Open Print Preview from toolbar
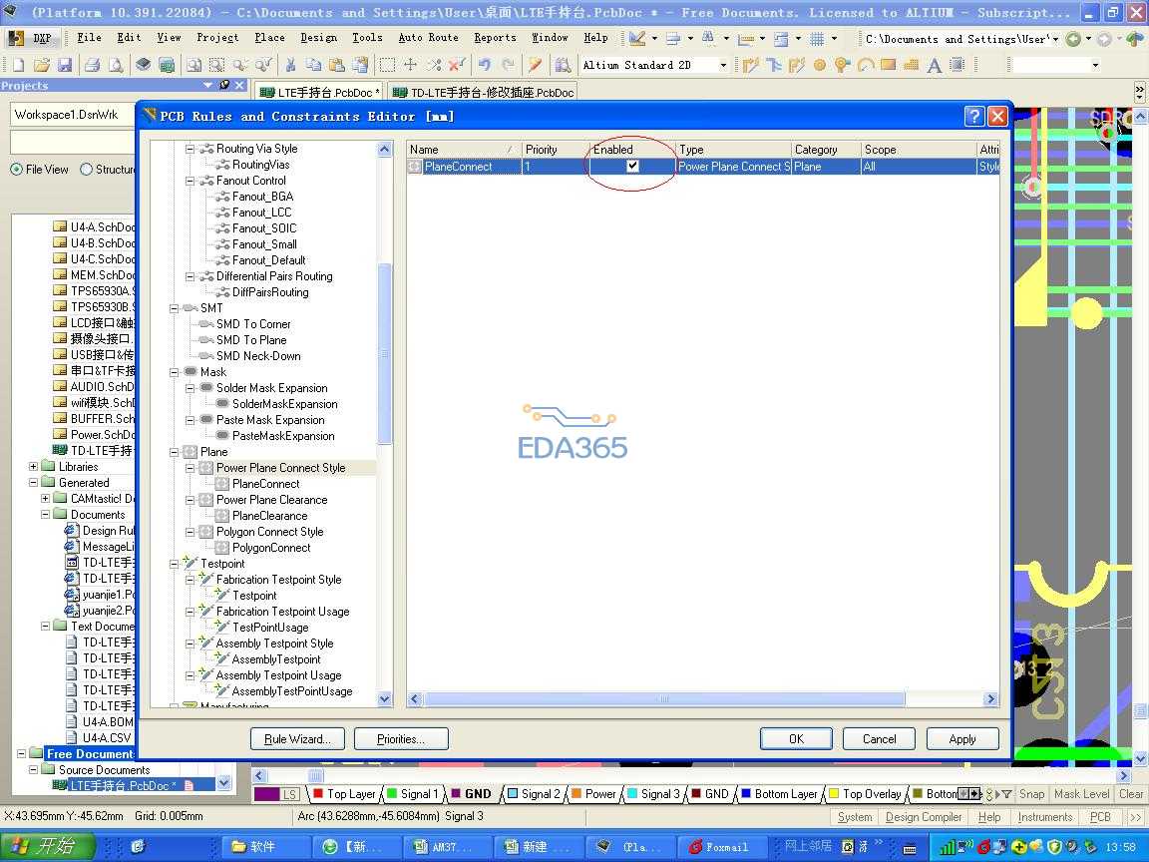This screenshot has height=862, width=1149. 116,65
